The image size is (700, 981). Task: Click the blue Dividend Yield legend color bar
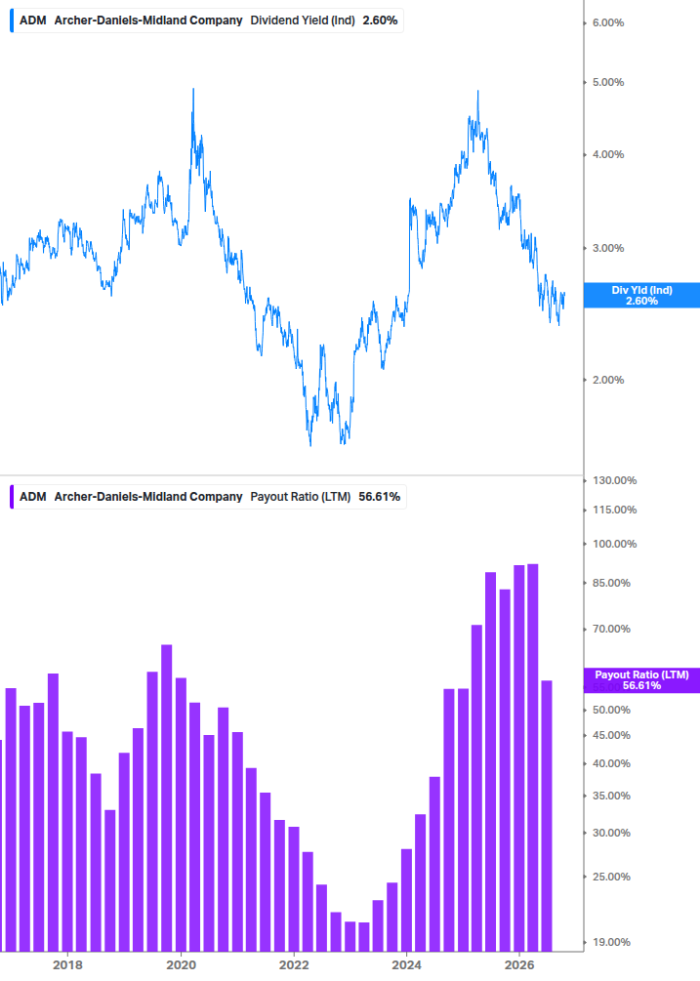pos(12,20)
